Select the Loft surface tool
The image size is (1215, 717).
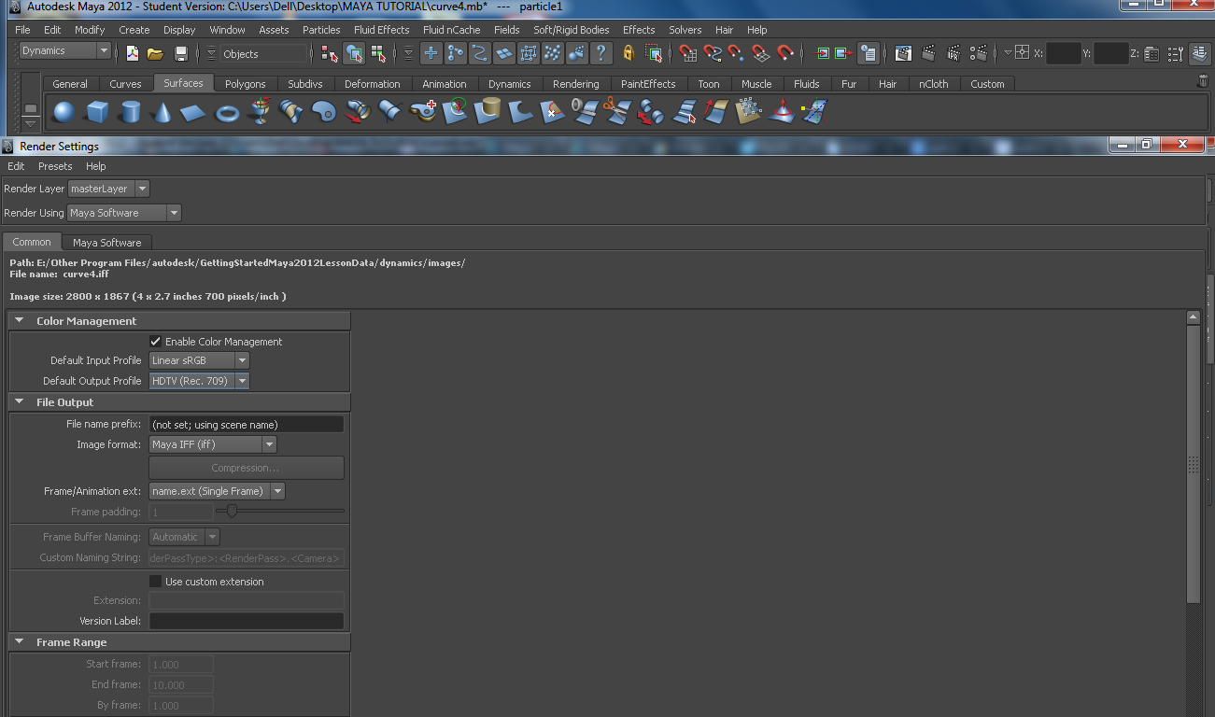coord(291,113)
